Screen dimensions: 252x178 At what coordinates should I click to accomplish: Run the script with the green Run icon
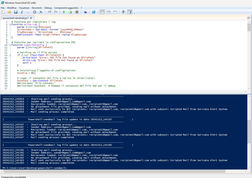[64, 12]
